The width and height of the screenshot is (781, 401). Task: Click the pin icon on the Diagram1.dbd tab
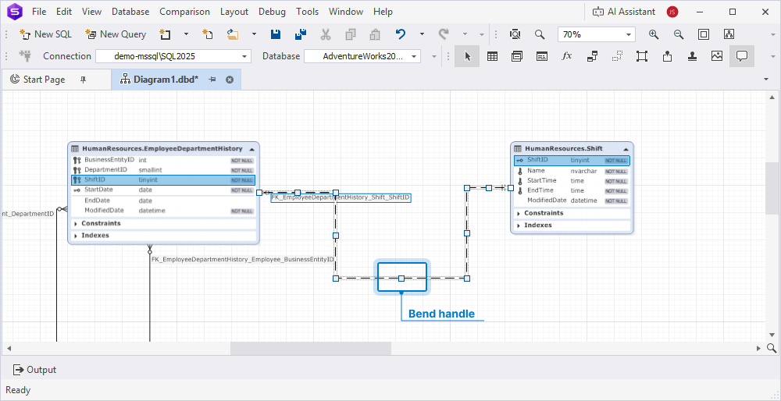click(212, 79)
